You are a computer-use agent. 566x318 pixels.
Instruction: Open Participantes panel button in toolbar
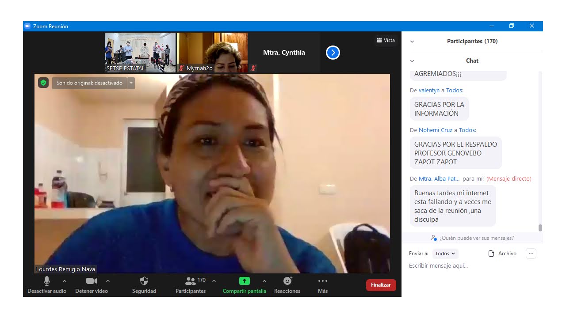coord(191,285)
